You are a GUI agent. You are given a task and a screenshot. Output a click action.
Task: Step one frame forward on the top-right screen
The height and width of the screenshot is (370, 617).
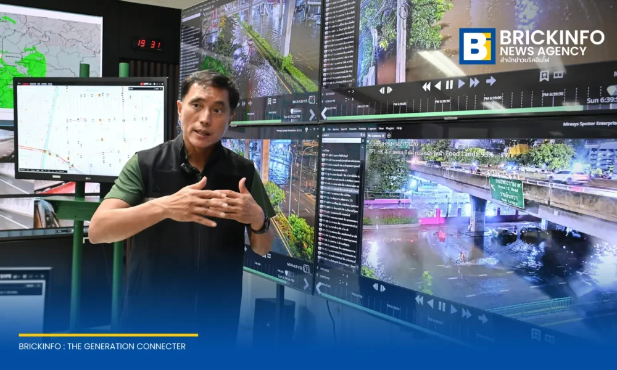(389, 89)
